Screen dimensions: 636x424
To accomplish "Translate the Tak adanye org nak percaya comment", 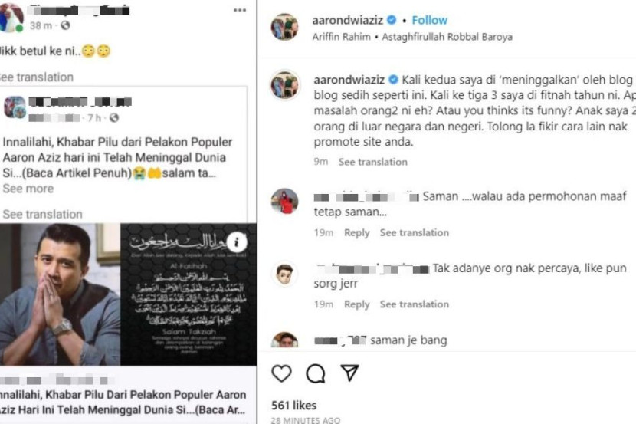I will (414, 304).
